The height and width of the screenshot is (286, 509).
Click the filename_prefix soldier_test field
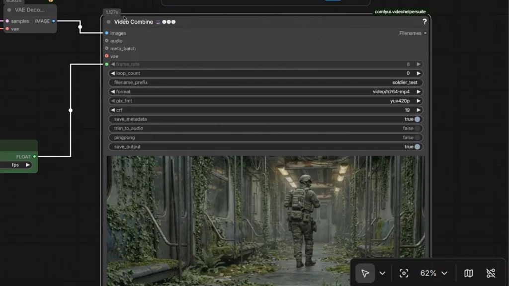pos(265,82)
